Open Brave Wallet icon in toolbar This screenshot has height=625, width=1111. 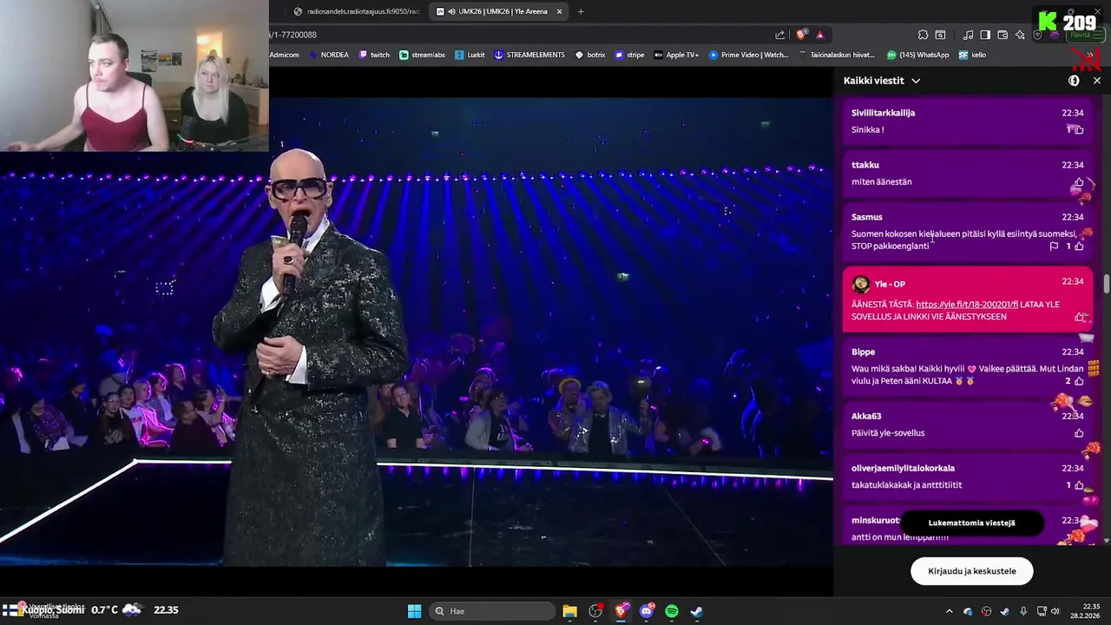[x=1003, y=35]
